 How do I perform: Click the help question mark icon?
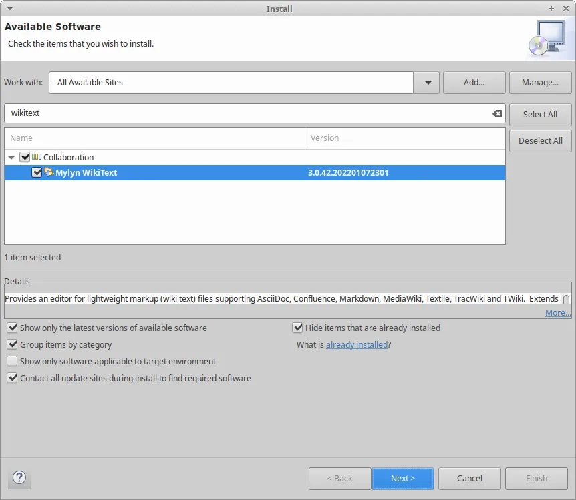point(19,477)
